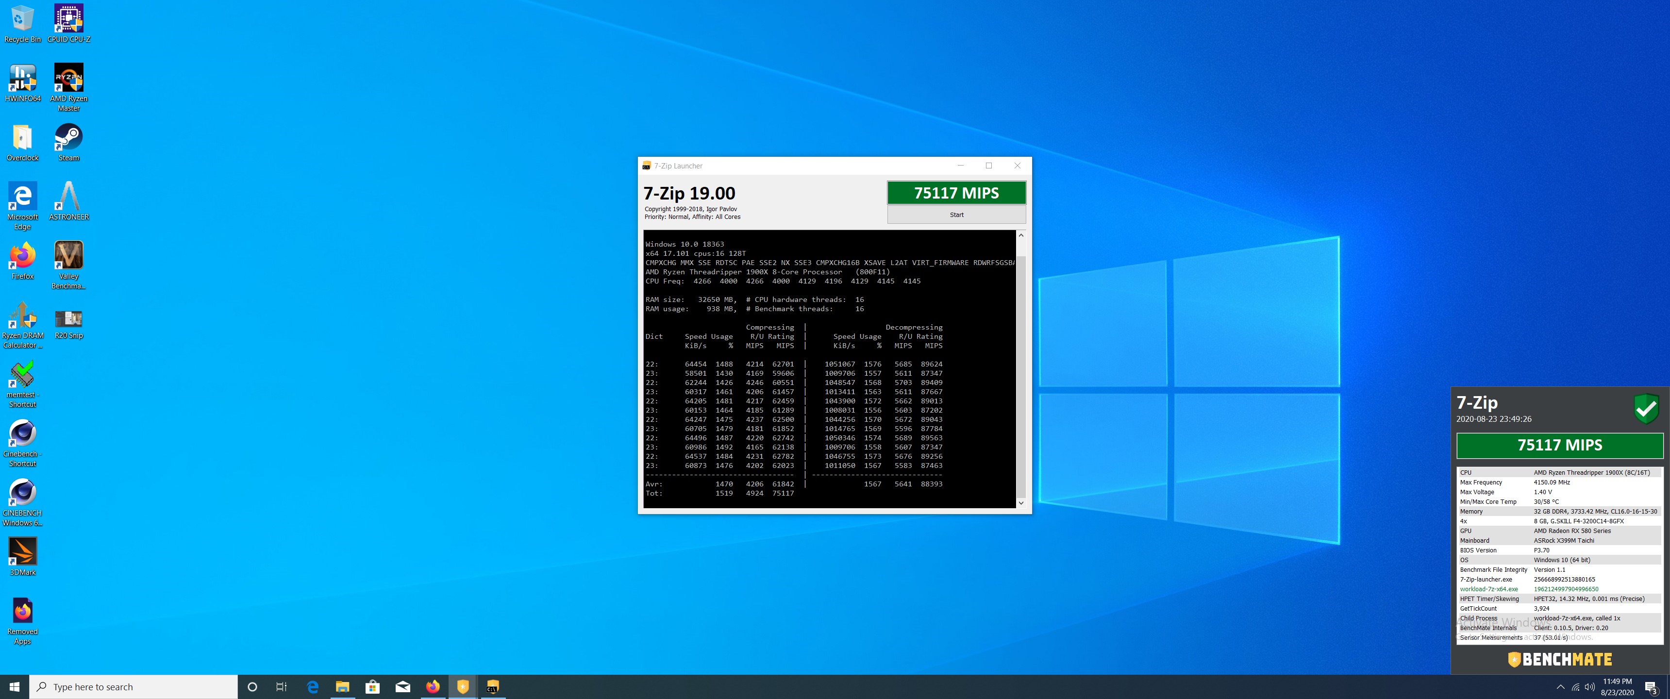The width and height of the screenshot is (1670, 699).
Task: Select CINEBENCH Windows 64 desktop icon
Action: 23,502
